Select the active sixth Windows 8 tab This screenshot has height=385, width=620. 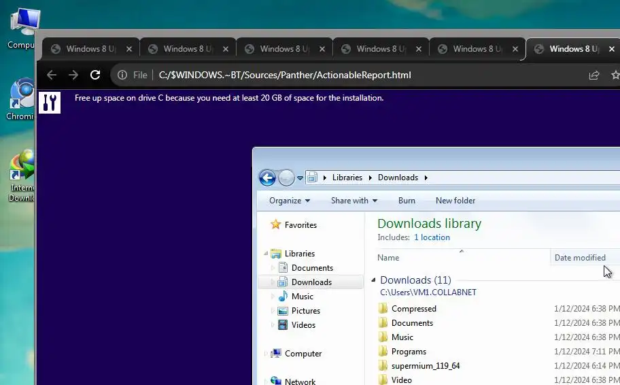click(x=573, y=49)
